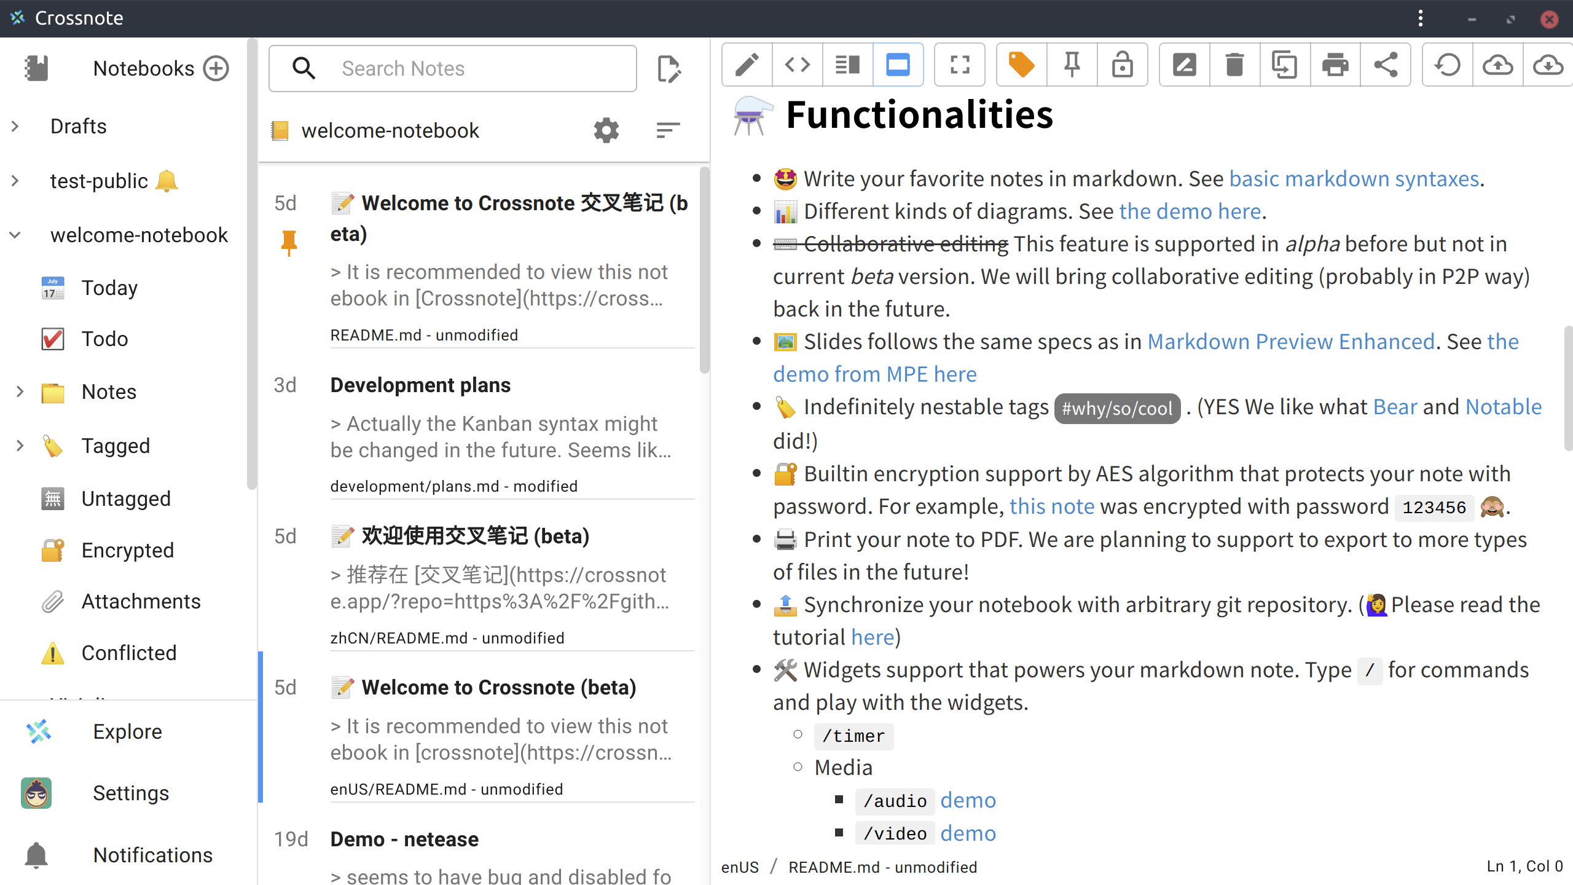Expand the Drafts section
This screenshot has height=885, width=1573.
coord(15,126)
